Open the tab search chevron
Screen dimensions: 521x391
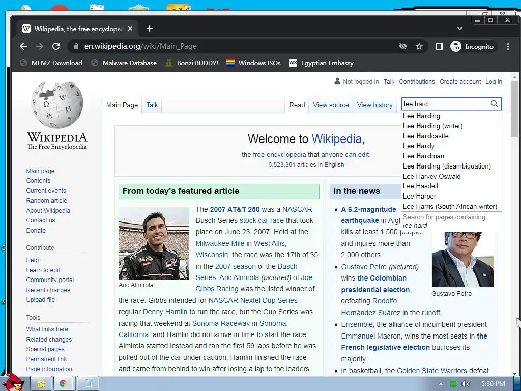(x=460, y=29)
